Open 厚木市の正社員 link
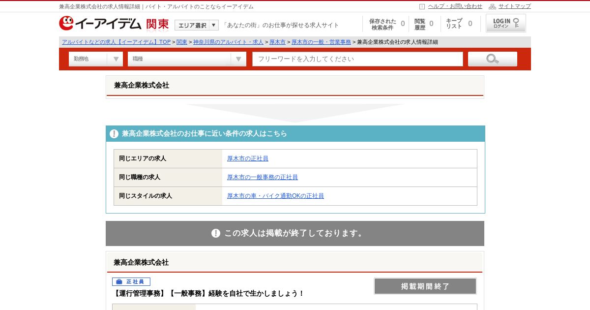Image resolution: width=590 pixels, height=310 pixels. (248, 158)
